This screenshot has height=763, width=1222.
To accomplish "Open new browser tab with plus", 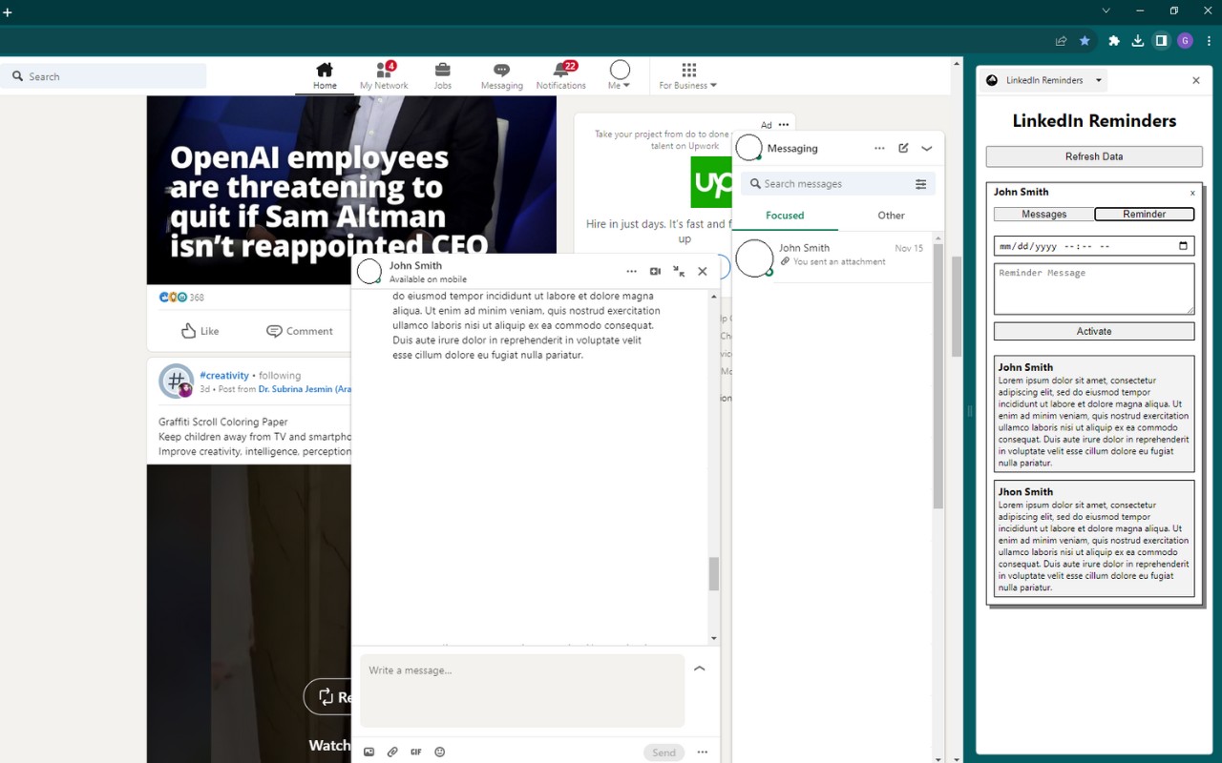I will coord(8,12).
